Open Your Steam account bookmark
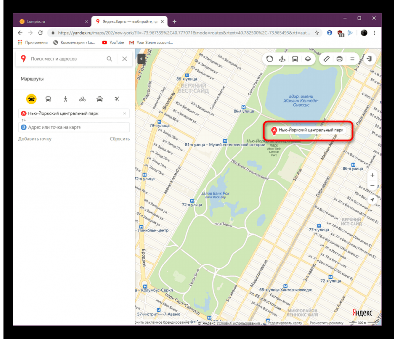Viewport: 395px width, 339px height. click(x=151, y=43)
